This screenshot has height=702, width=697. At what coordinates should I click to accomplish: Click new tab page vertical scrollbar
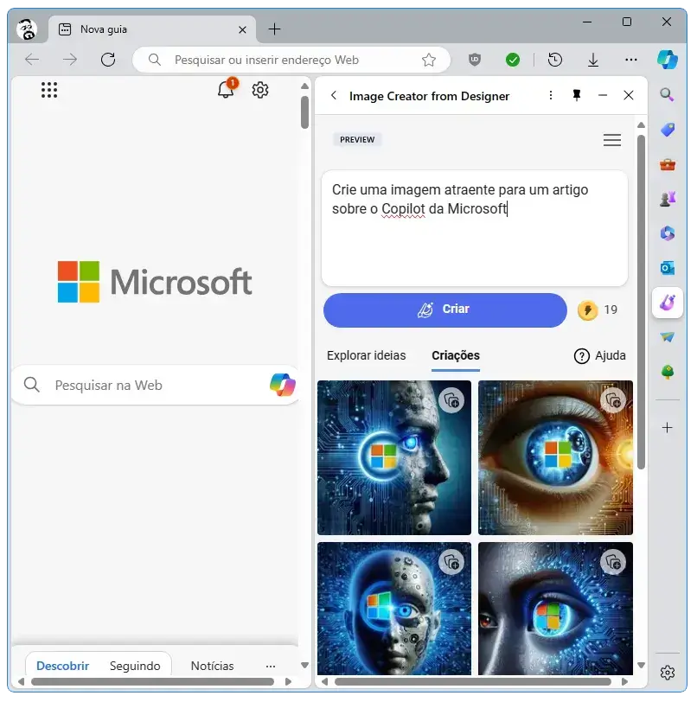click(304, 112)
